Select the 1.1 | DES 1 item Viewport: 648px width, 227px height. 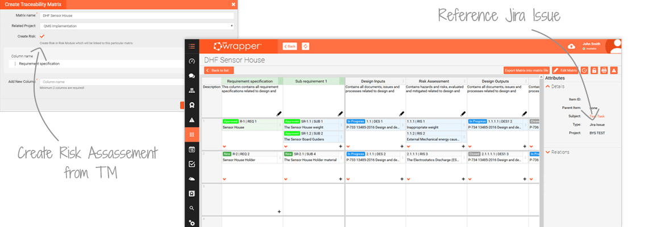tap(375, 125)
